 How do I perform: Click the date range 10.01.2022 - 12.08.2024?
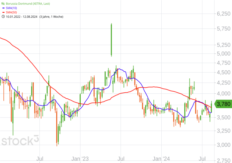pyautogui.click(x=22, y=17)
